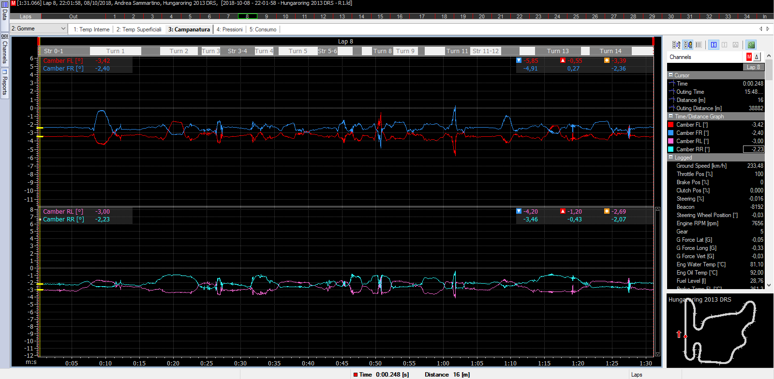Select the 'Str 3-4' track section
Screen dimensions: 774x379
coord(238,51)
